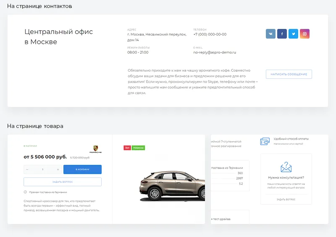This screenshot has width=336, height=237.
Task: Click the Facebook icon
Action: click(282, 34)
